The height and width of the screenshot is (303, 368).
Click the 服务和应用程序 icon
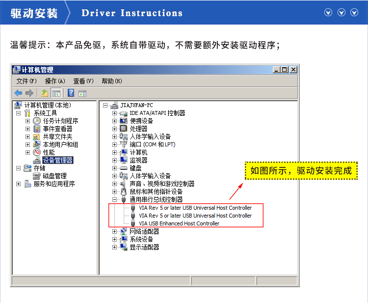point(27,184)
